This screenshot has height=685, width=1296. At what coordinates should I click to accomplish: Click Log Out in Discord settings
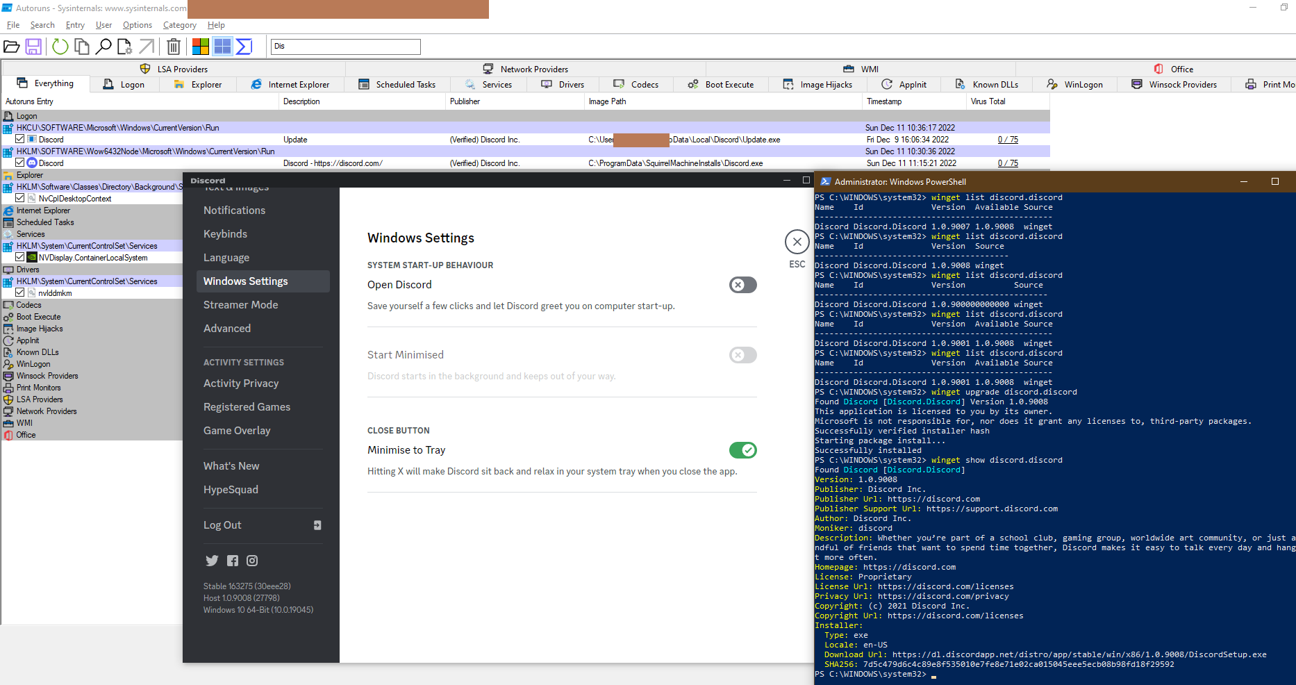[x=222, y=525]
